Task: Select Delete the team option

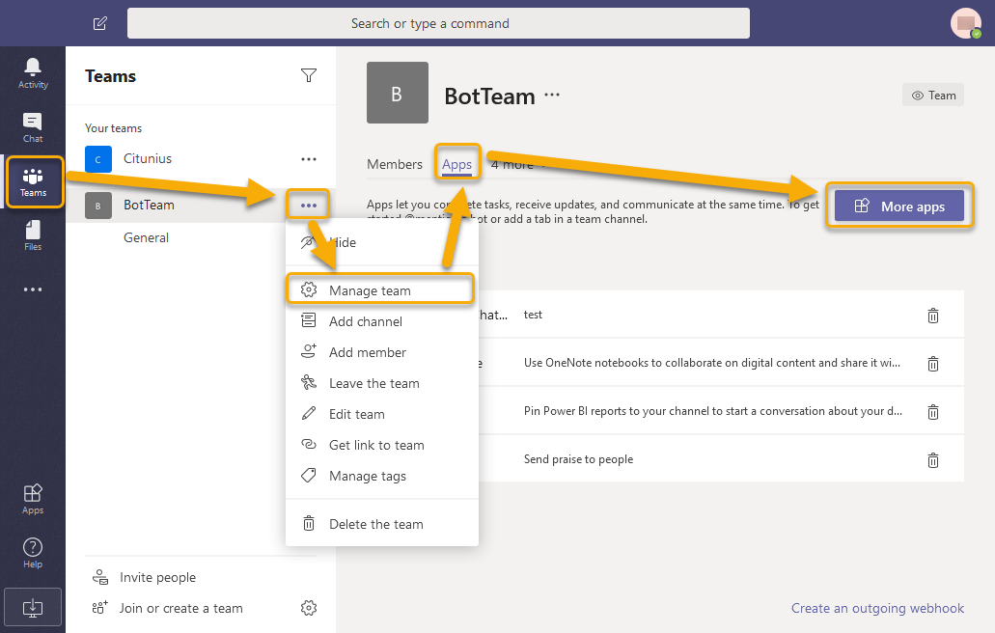Action: click(x=382, y=525)
